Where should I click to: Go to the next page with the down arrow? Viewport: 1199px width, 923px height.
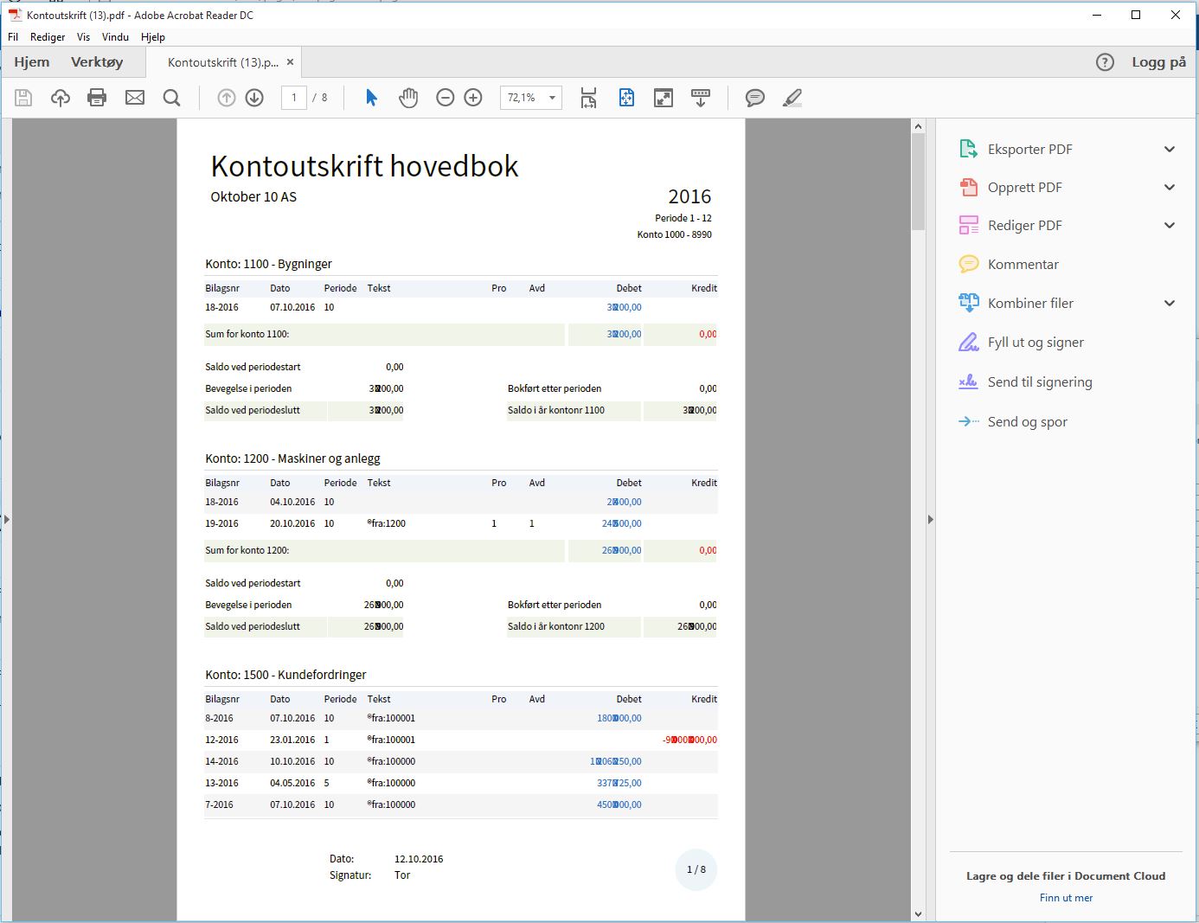point(254,98)
